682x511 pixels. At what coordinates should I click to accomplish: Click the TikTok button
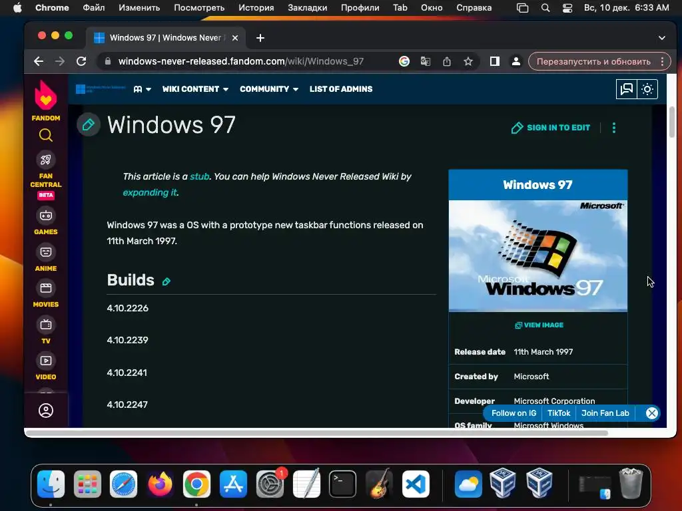[x=559, y=413]
